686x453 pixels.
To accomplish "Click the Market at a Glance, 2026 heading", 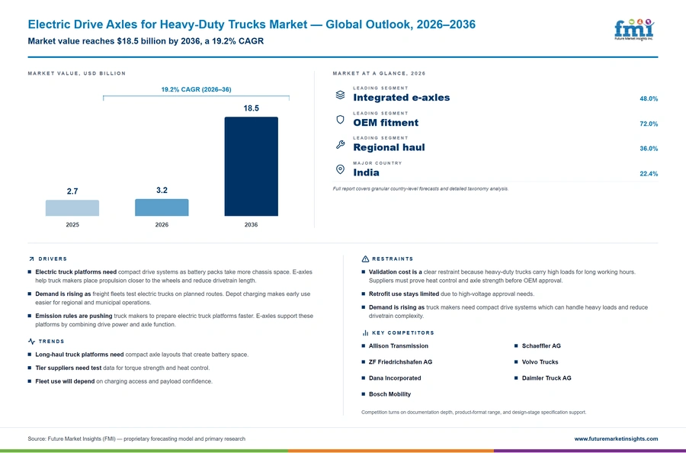I will coord(379,73).
